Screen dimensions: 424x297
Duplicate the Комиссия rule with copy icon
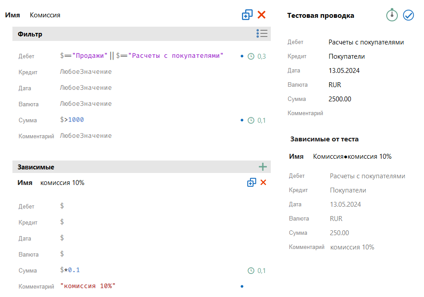(247, 15)
